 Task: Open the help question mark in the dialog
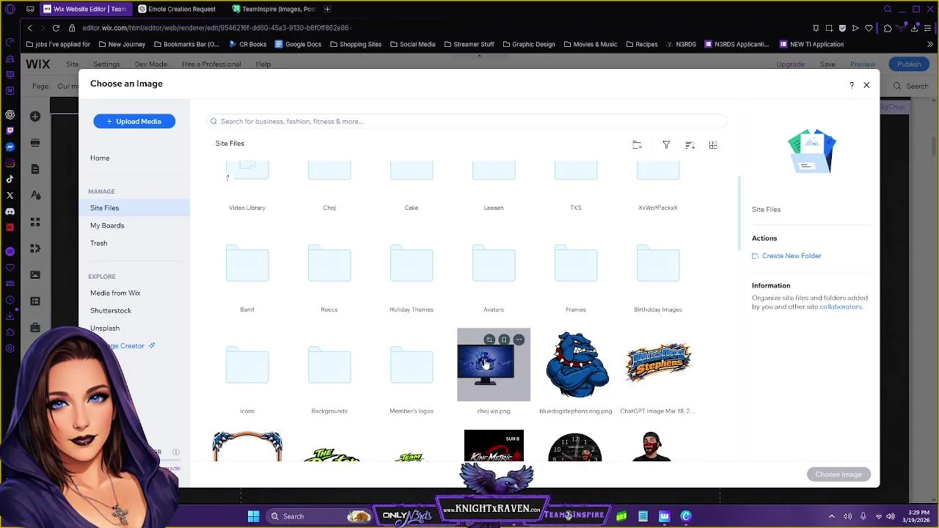[852, 85]
